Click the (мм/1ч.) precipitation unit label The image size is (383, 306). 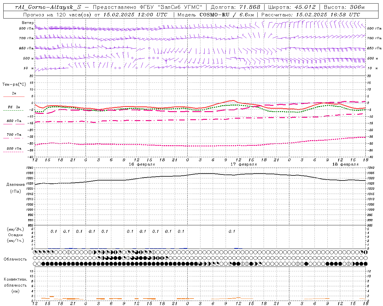(16, 241)
